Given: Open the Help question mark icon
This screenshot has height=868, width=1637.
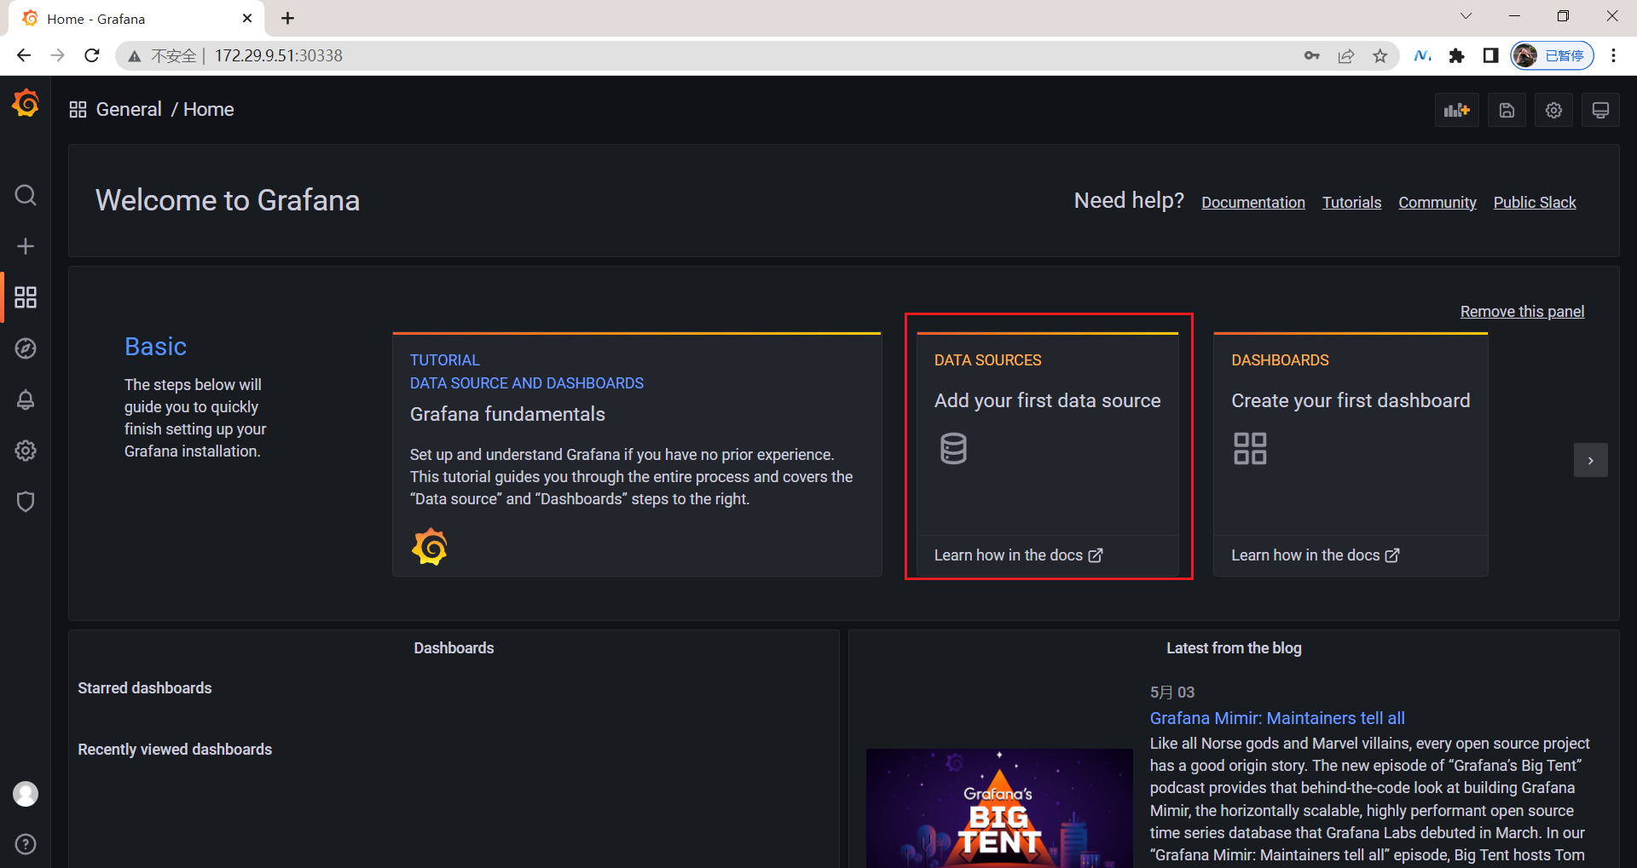Looking at the screenshot, I should pyautogui.click(x=26, y=844).
